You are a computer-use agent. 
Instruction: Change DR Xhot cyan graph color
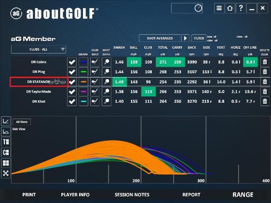click(83, 101)
